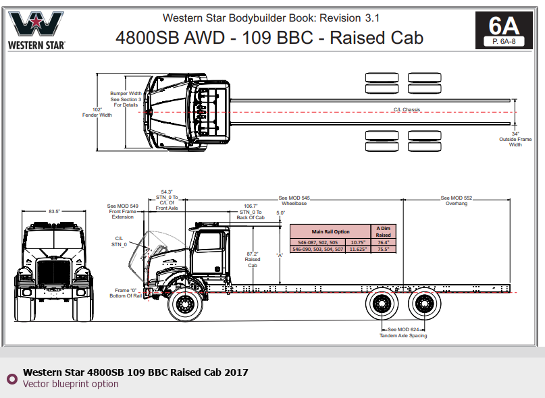Click the See MOD 549 Front Frame Extension label
Viewport: 545px width, 398px height.
point(122,211)
